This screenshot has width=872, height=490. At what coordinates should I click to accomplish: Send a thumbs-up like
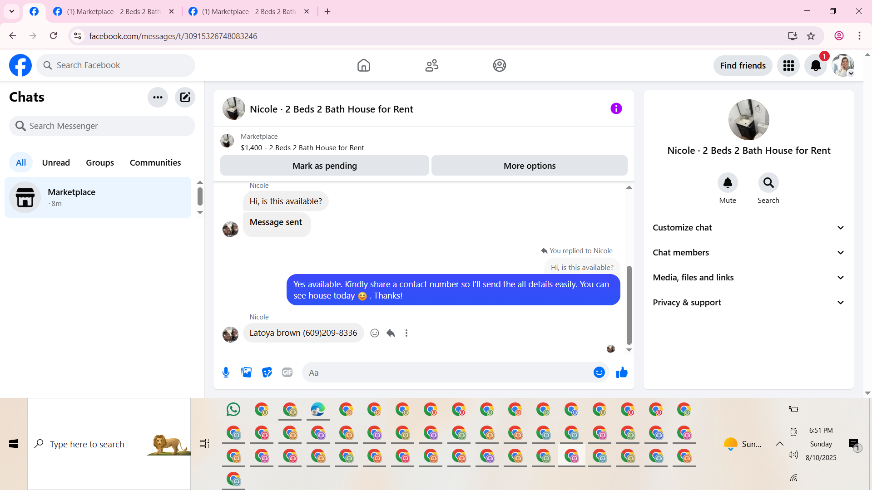622,372
